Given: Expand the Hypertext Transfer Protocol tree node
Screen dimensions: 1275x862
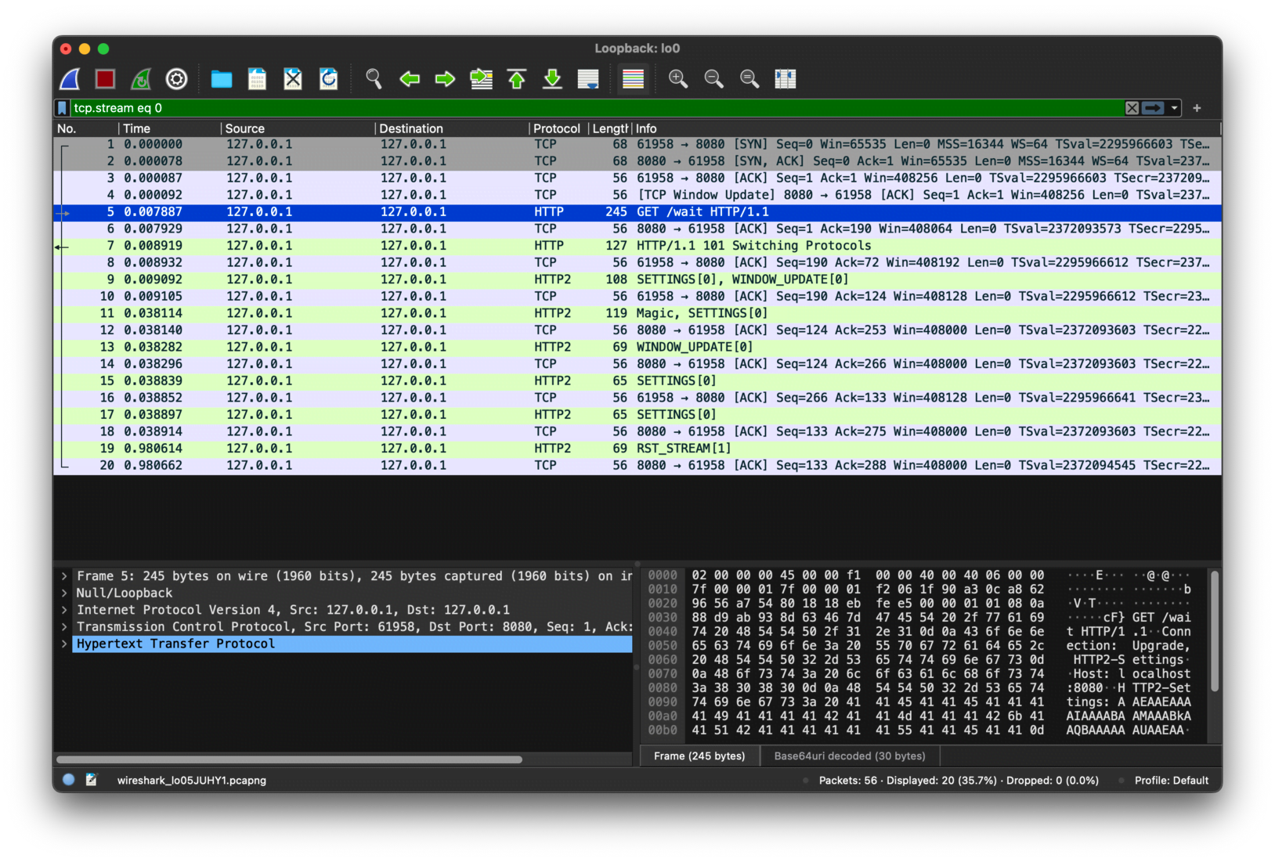Looking at the screenshot, I should click(64, 644).
